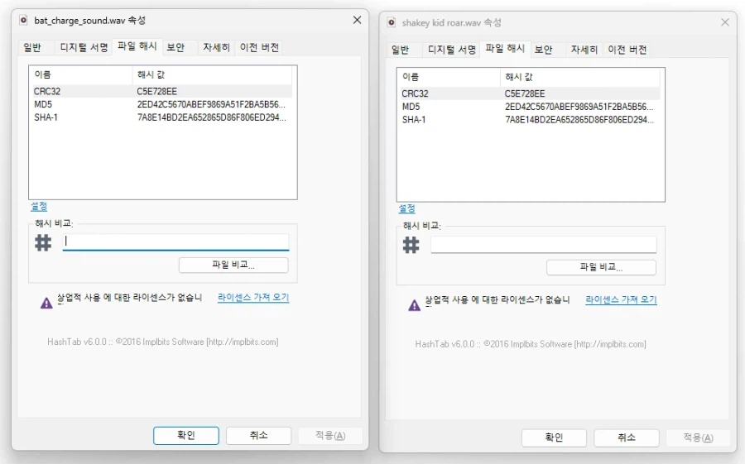Image resolution: width=745 pixels, height=464 pixels.
Task: Click the warning triangle in bat_charge_sound.wav window
Action: click(46, 303)
